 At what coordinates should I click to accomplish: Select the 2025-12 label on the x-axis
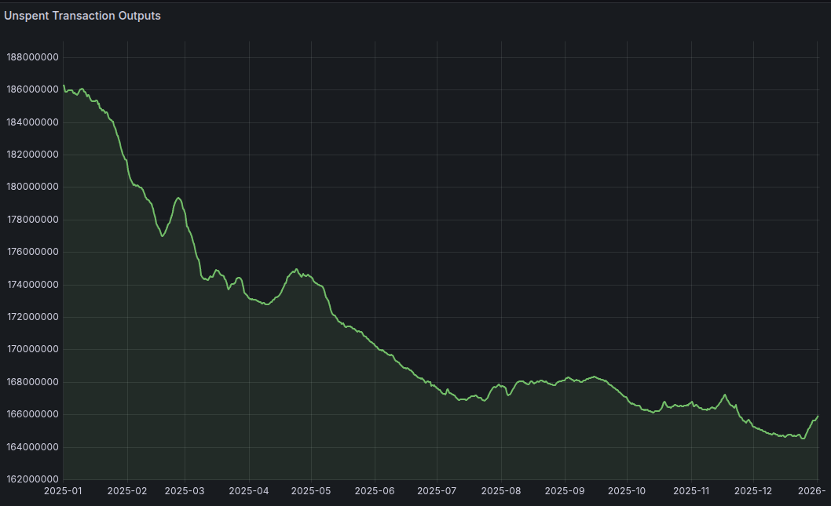click(752, 490)
